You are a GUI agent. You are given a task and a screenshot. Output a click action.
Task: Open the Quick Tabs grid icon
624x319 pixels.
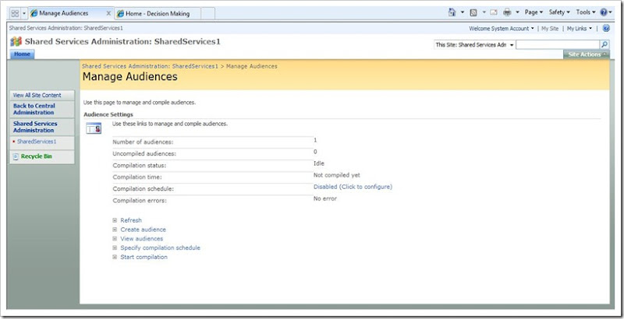[14, 13]
